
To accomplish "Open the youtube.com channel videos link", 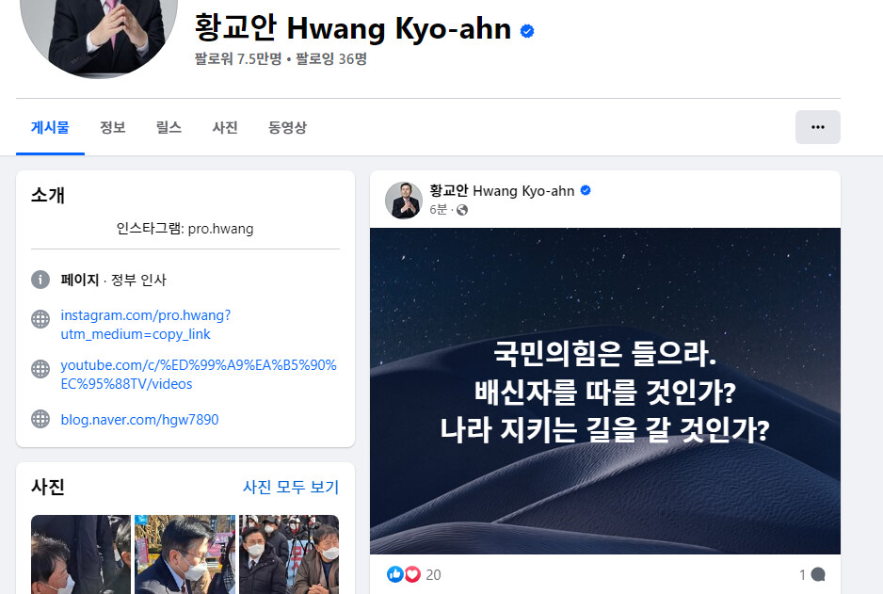I will click(199, 375).
